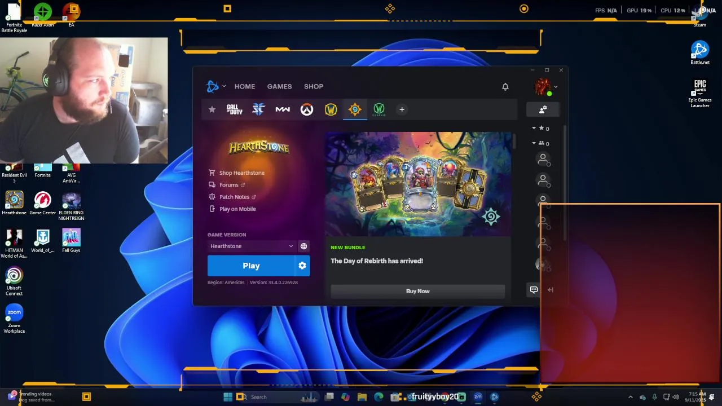Open game settings gear beside Play
Image resolution: width=722 pixels, height=406 pixels.
click(x=302, y=266)
